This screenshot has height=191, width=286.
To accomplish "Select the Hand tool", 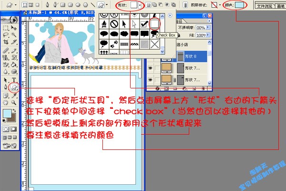I will 5,102.
